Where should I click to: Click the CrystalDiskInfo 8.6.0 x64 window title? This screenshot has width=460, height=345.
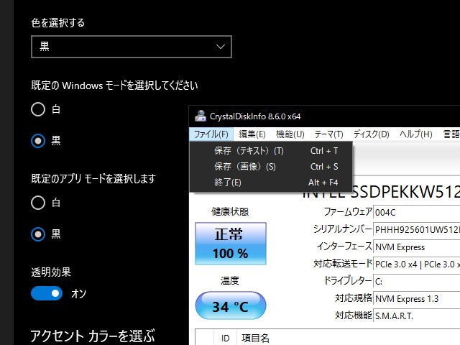(x=255, y=116)
